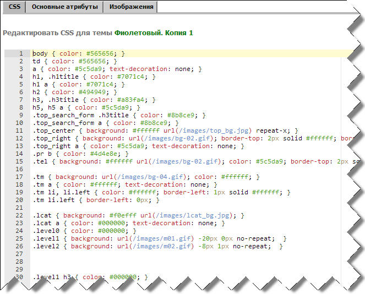Click .level1 background m01.gif line
The width and height of the screenshot is (365, 294).
160,238
